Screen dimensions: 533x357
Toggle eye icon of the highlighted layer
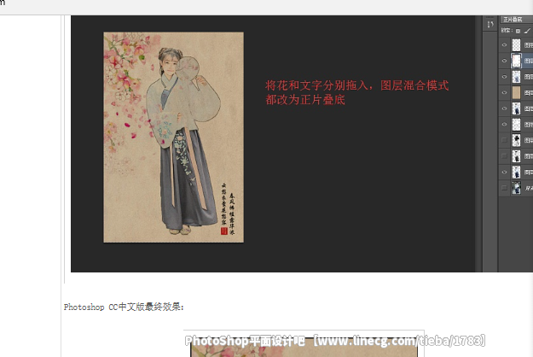click(x=505, y=61)
